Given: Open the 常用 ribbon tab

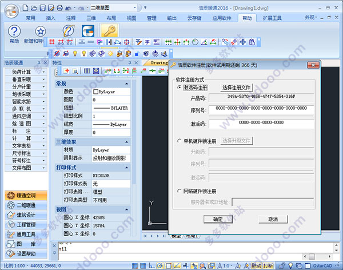Looking at the screenshot, I should 31,18.
